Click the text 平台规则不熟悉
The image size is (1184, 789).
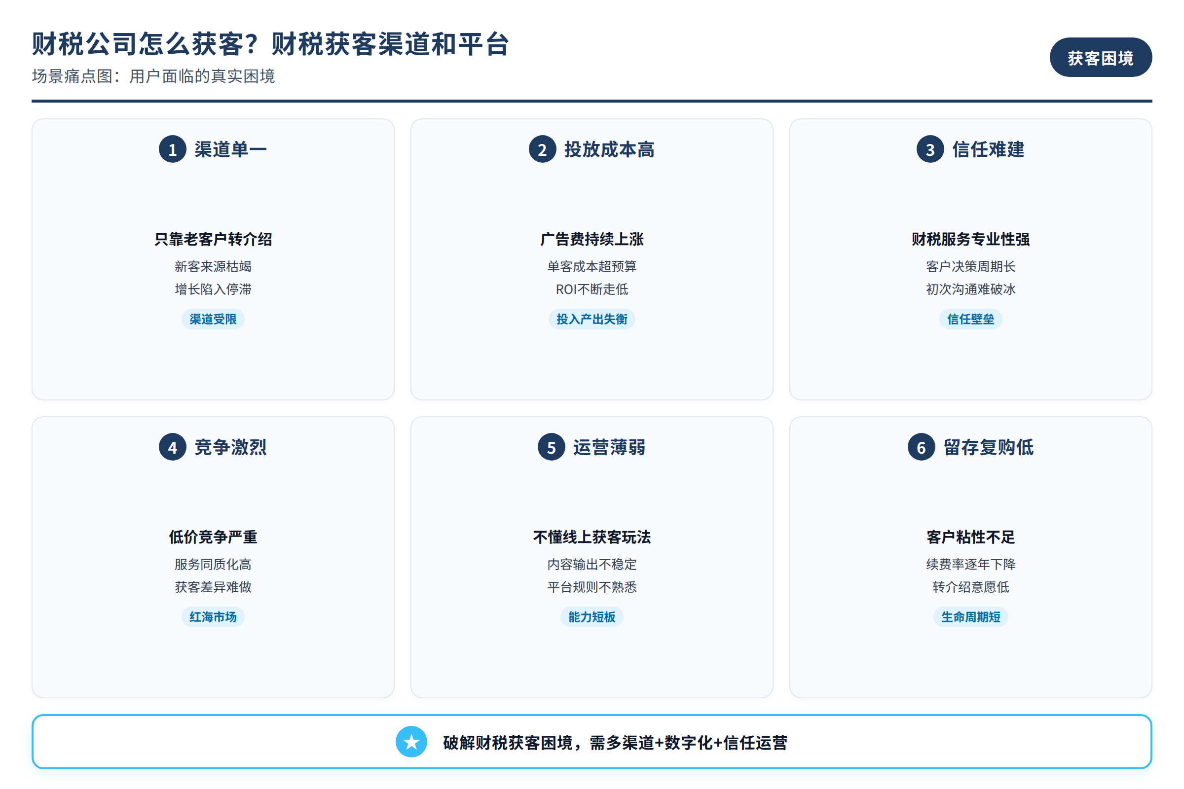(592, 587)
